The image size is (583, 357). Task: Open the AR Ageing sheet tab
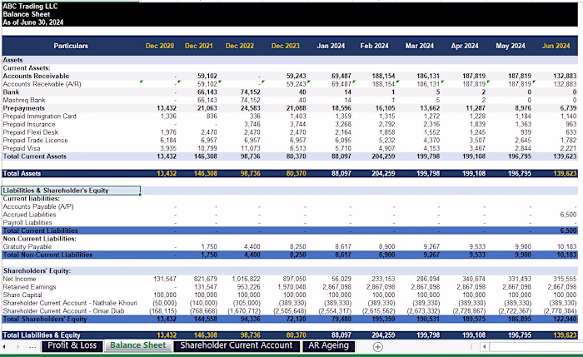[328, 346]
